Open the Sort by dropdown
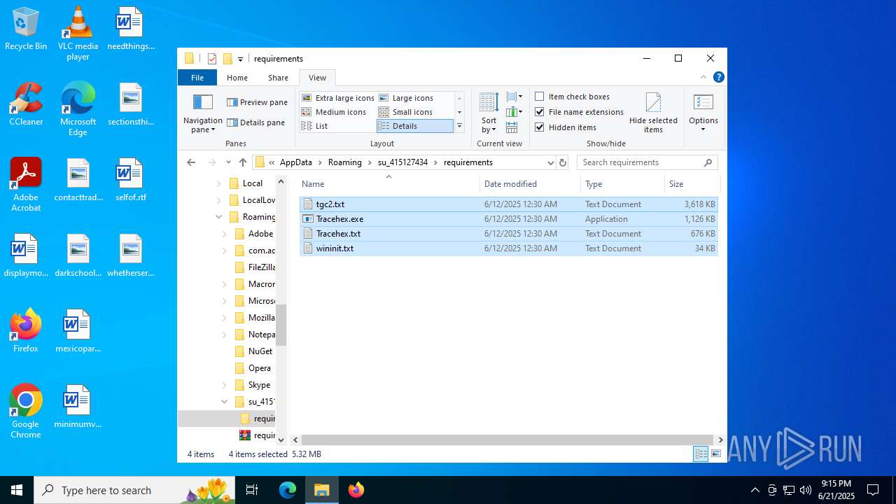Image resolution: width=896 pixels, height=504 pixels. pos(489,113)
